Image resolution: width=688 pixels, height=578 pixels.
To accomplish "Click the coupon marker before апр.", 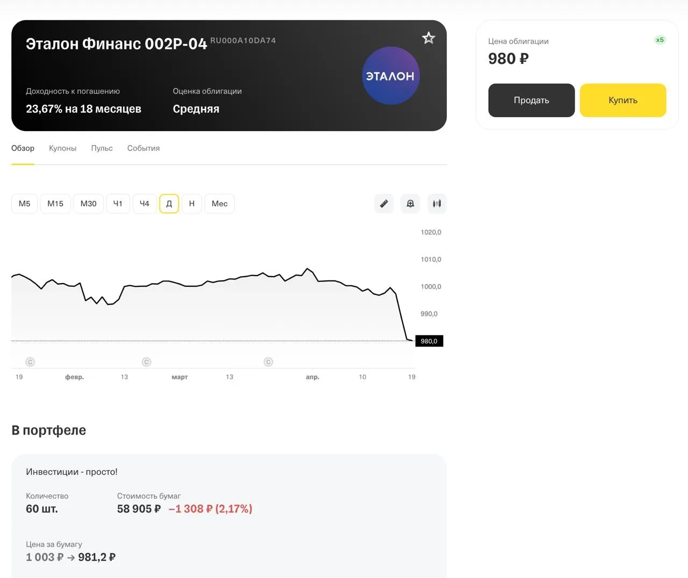I will [x=268, y=362].
